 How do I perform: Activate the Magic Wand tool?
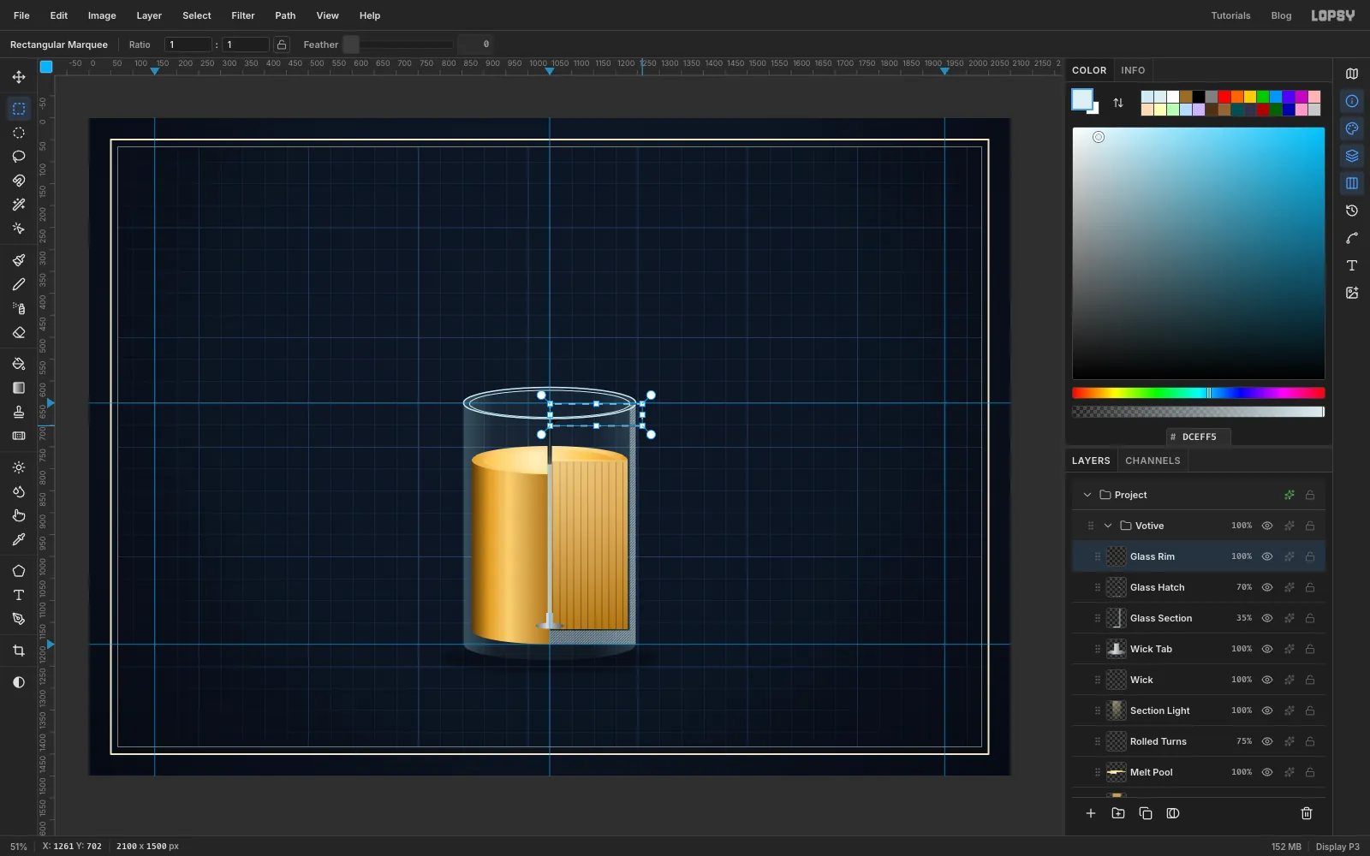[x=19, y=205]
